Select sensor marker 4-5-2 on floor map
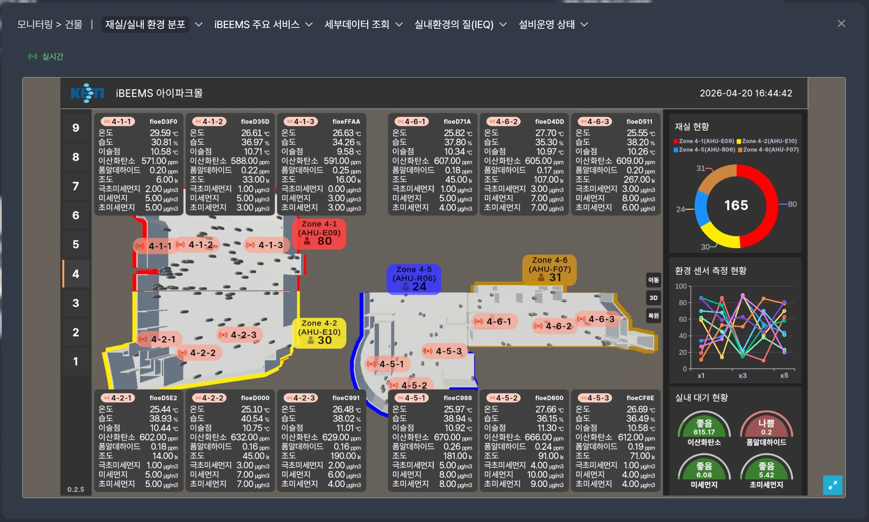Image resolution: width=869 pixels, height=522 pixels. pos(410,385)
